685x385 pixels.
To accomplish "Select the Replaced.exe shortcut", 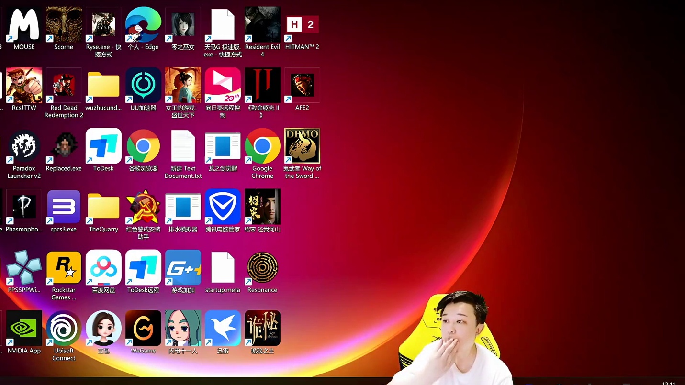I will tap(64, 146).
